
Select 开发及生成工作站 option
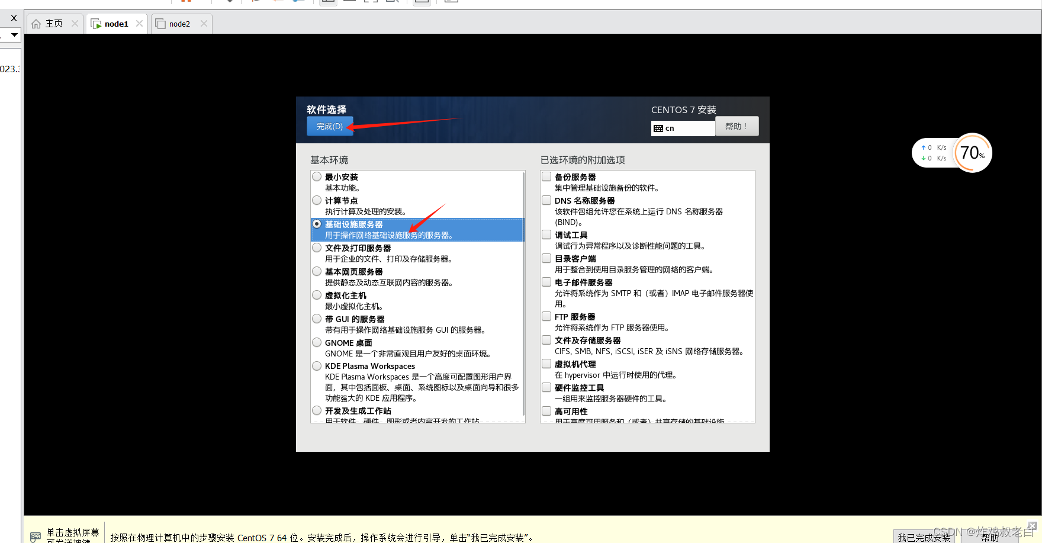pyautogui.click(x=317, y=410)
